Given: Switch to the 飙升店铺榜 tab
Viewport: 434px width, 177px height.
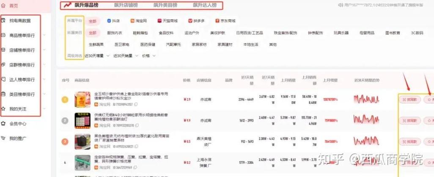Looking at the screenshot, I should coord(126,5).
